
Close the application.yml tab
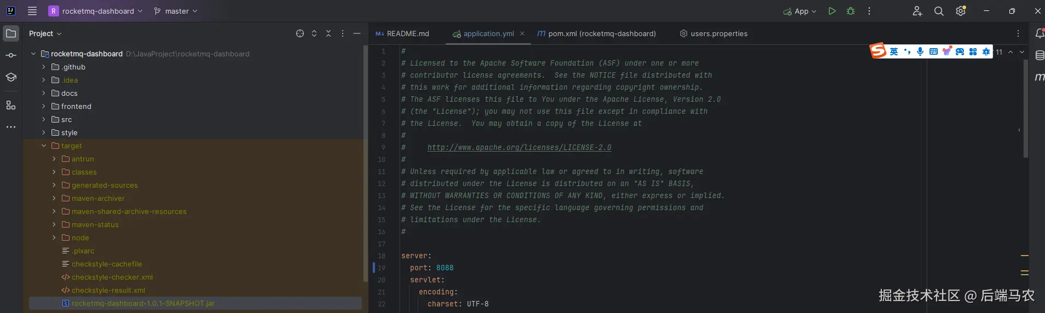[x=522, y=33]
